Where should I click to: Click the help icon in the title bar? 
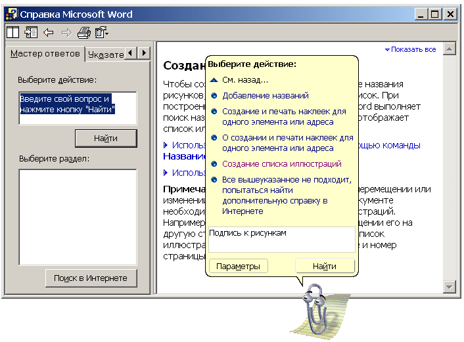click(x=12, y=14)
